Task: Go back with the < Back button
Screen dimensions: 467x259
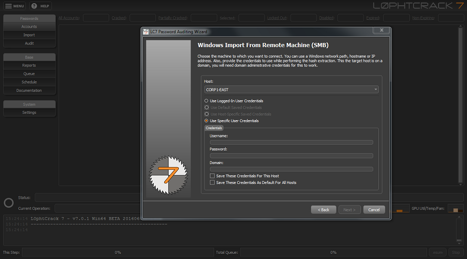Action: (x=323, y=210)
